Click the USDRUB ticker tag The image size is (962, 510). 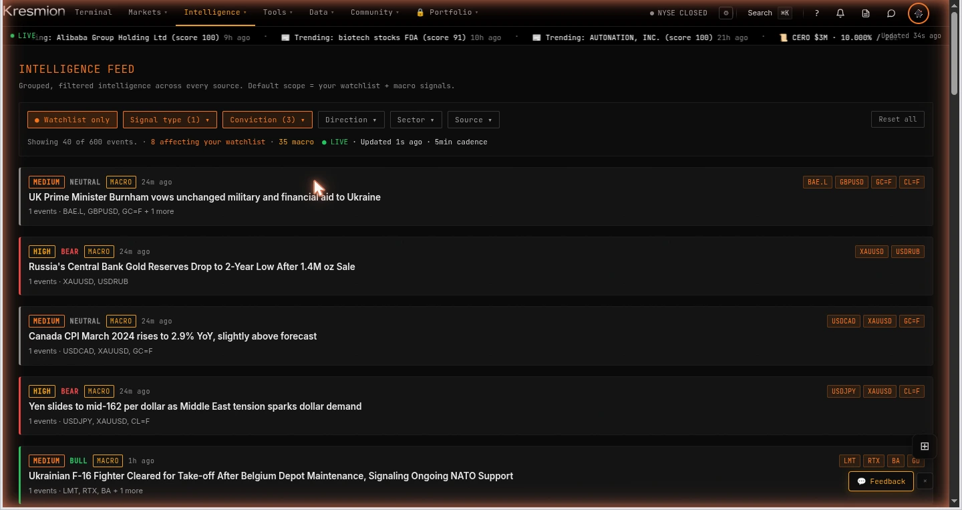908,251
